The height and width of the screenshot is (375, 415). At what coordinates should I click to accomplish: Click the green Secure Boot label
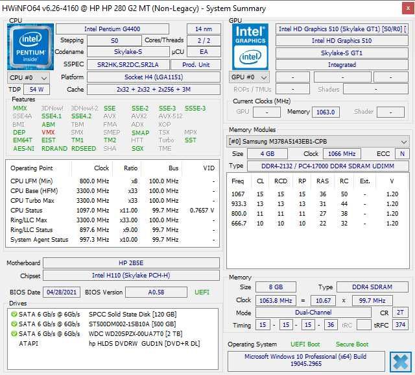tap(352, 344)
